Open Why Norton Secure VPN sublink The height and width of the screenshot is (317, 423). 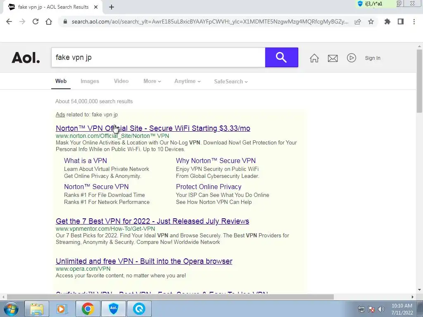click(216, 161)
